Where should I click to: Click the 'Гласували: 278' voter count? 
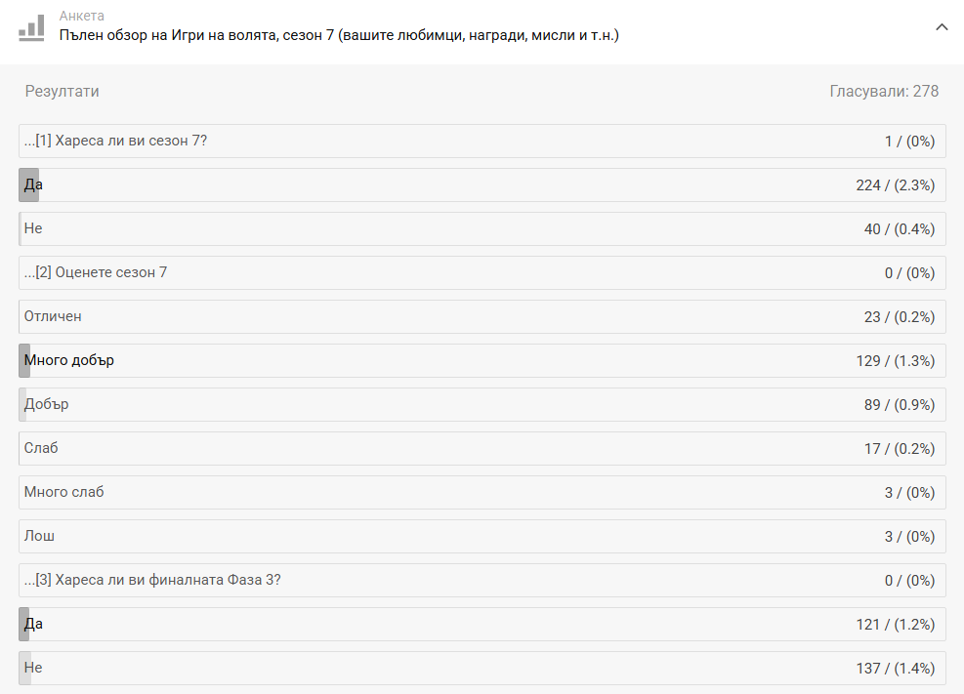pos(884,92)
